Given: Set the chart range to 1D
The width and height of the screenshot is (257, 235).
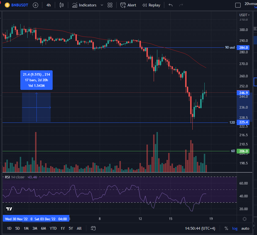Looking at the screenshot, I should click(x=9, y=228).
